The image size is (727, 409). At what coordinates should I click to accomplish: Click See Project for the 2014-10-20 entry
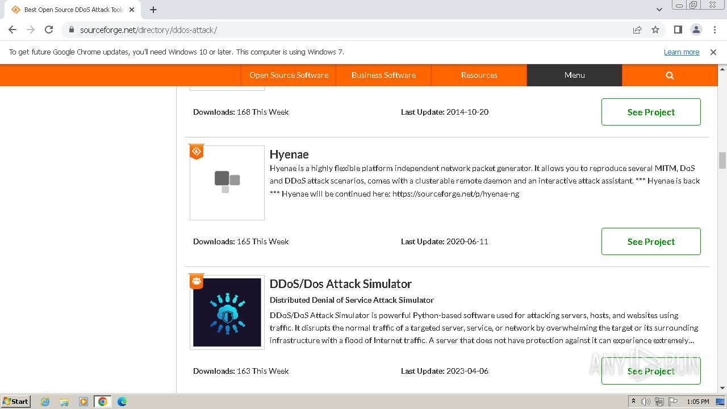click(651, 112)
